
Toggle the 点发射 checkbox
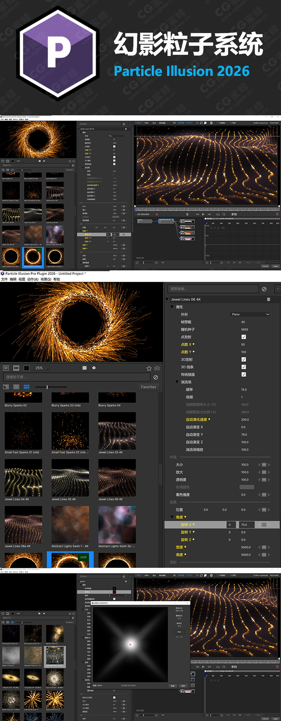[x=244, y=337]
